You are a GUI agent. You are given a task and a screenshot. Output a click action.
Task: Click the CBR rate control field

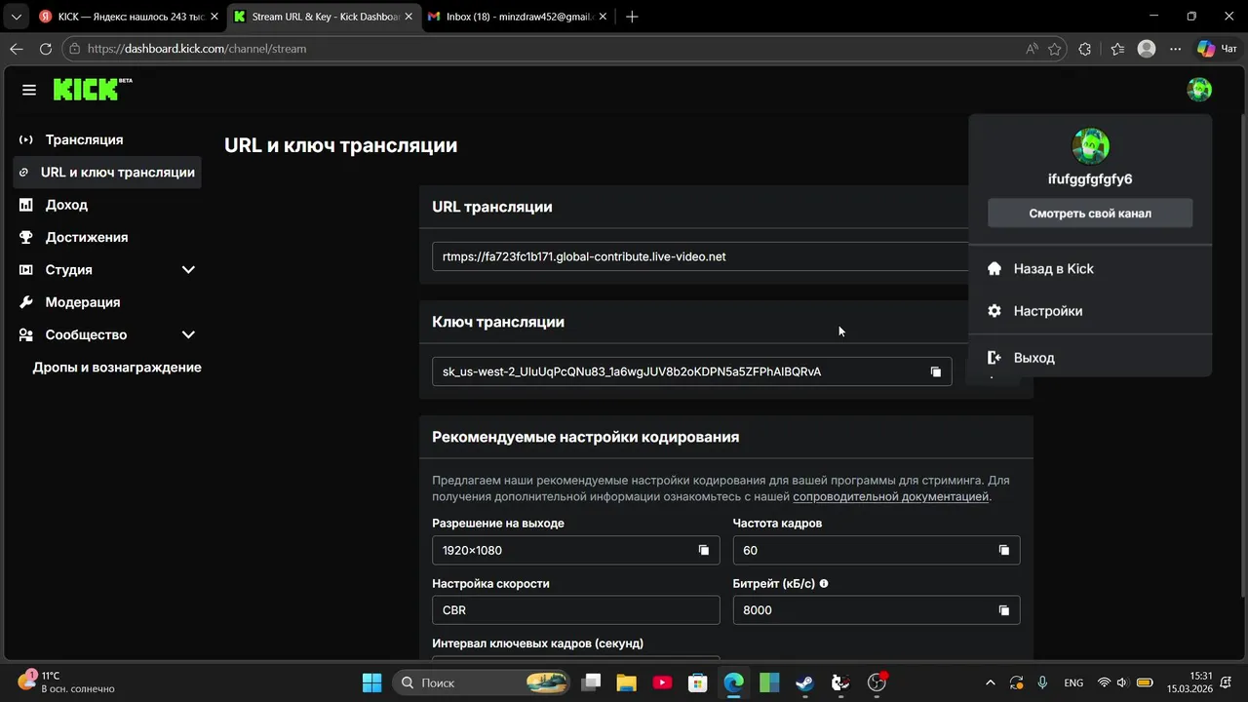coord(575,610)
